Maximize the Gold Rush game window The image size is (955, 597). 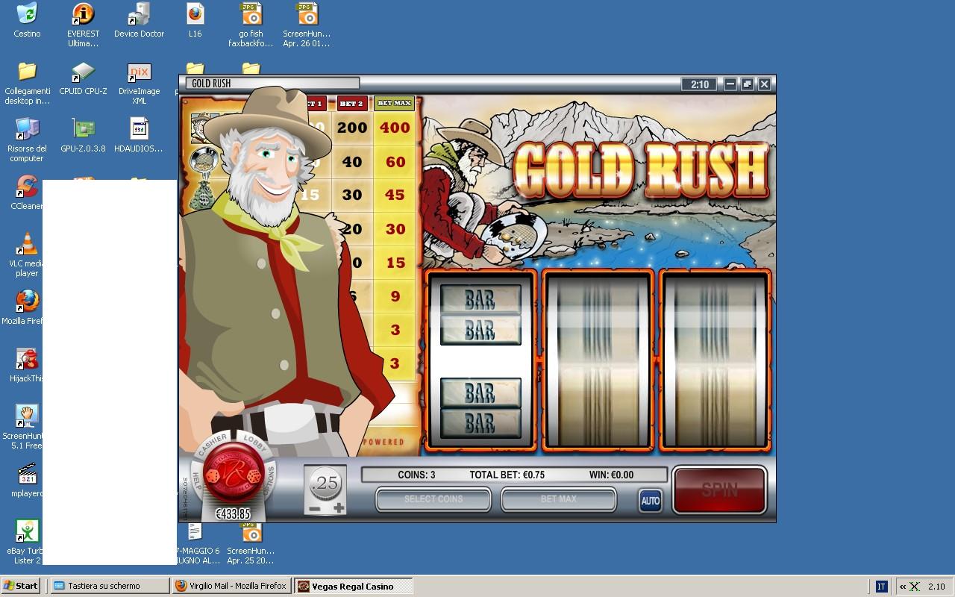(x=747, y=84)
